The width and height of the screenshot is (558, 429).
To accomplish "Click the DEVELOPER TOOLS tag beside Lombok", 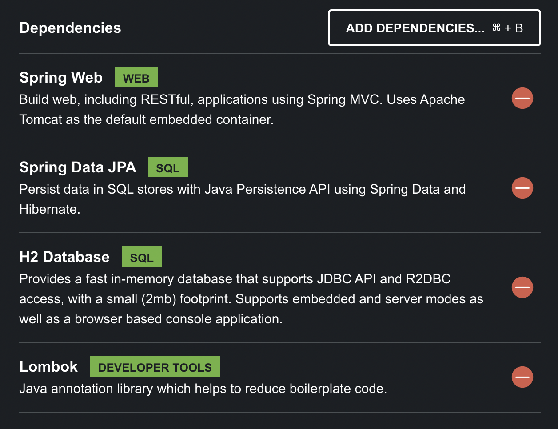I will (155, 367).
